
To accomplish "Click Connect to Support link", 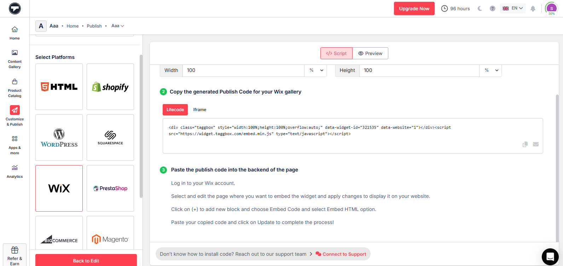I will [341, 254].
